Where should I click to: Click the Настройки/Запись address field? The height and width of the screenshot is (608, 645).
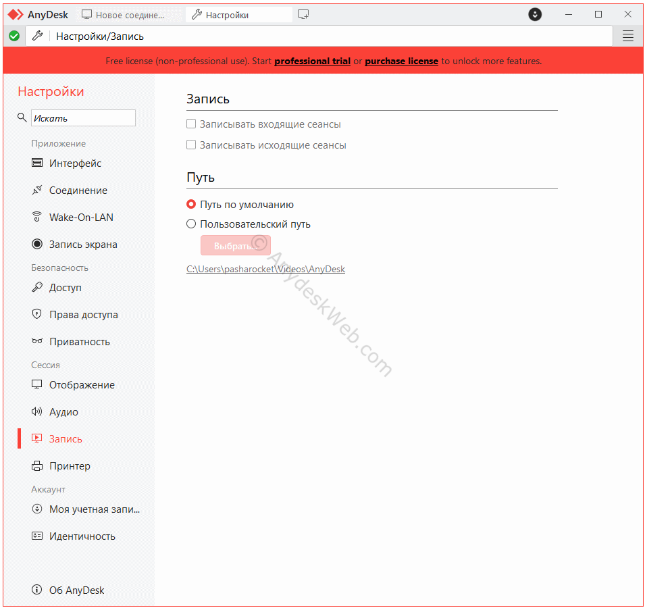pyautogui.click(x=319, y=36)
